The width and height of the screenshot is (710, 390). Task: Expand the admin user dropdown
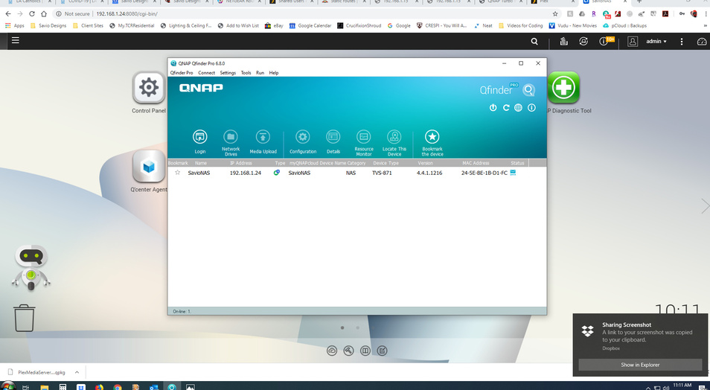[656, 41]
